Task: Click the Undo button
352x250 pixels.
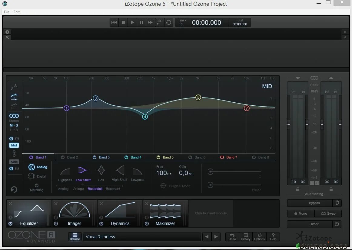Action: pos(232,237)
